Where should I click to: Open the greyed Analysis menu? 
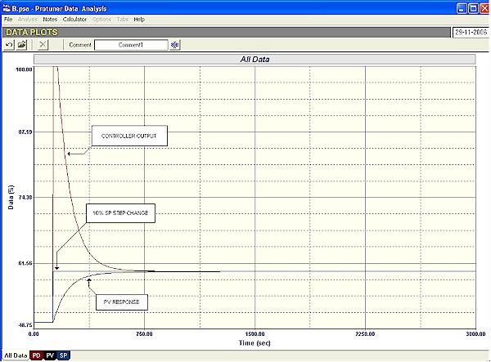(28, 20)
